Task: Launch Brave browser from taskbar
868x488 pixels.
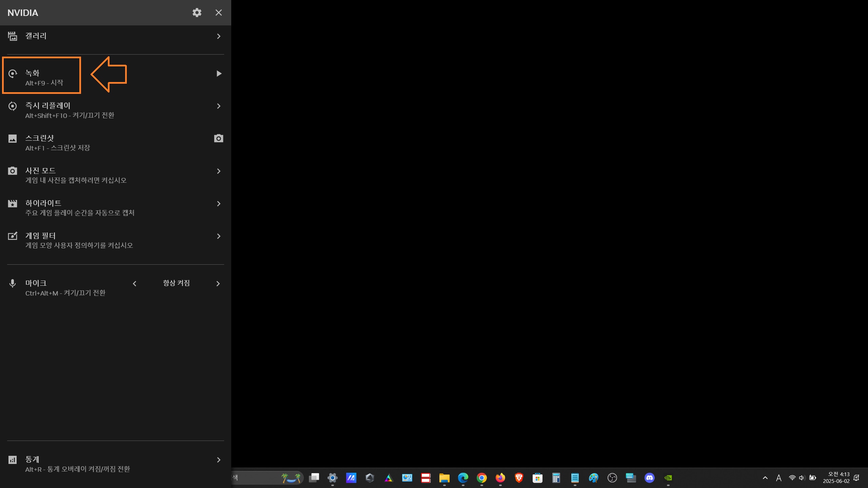Action: tap(519, 478)
